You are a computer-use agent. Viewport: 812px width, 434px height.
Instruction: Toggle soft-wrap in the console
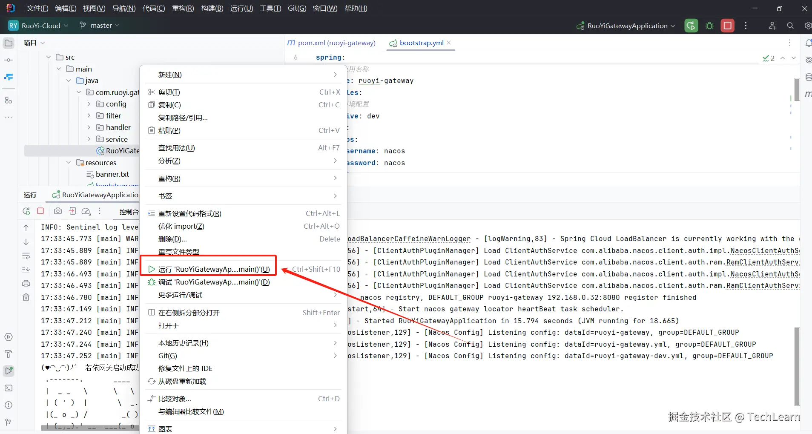[x=26, y=256]
